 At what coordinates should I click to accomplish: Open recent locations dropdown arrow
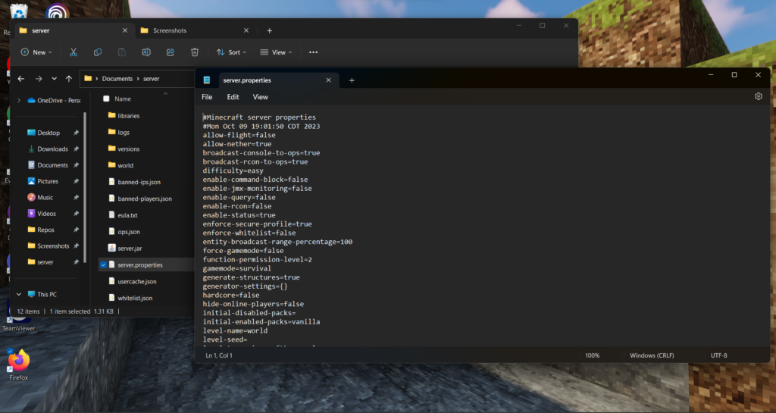(x=54, y=79)
